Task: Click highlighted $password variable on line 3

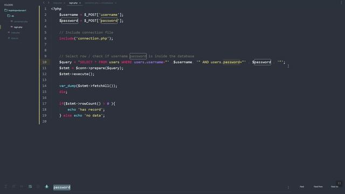Action: 68,20
